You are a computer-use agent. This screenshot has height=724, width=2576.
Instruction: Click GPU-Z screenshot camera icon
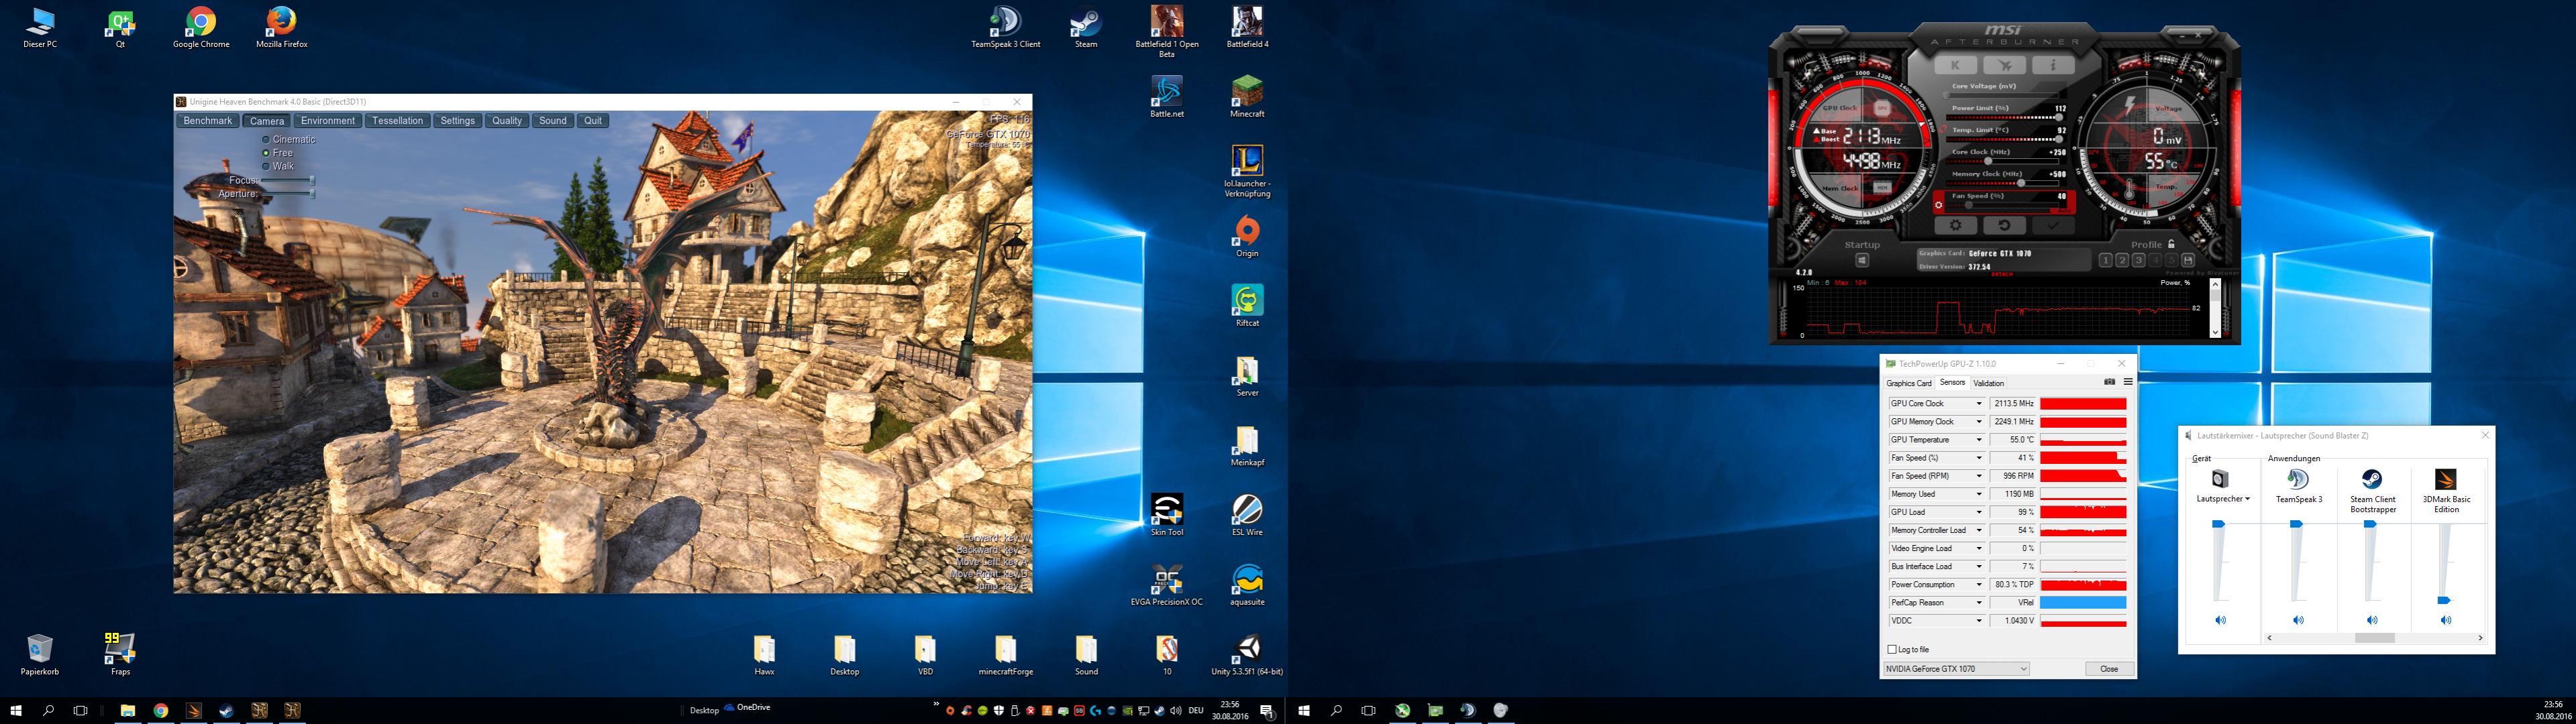click(2109, 381)
